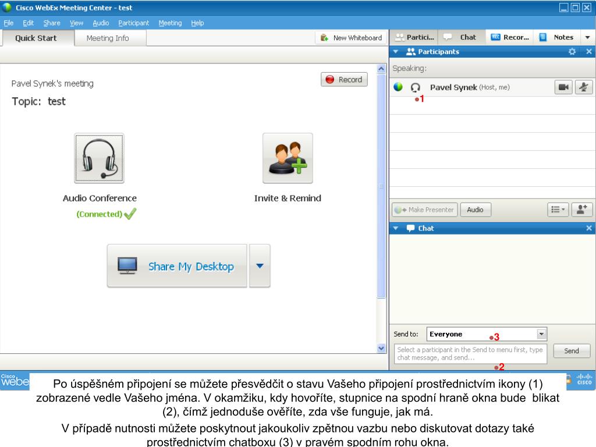Image resolution: width=596 pixels, height=447 pixels.
Task: Toggle the Participants panel button in toolbar
Action: tap(414, 37)
